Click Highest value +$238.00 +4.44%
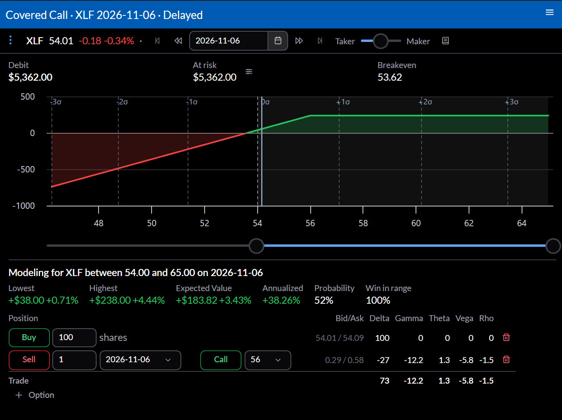This screenshot has width=562, height=420. [x=127, y=300]
